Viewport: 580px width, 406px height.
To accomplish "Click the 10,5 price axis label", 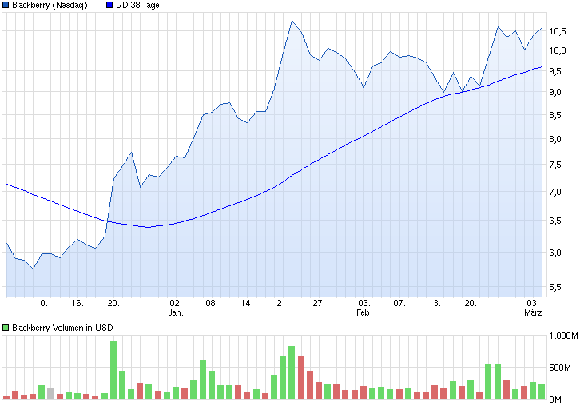I will (558, 32).
